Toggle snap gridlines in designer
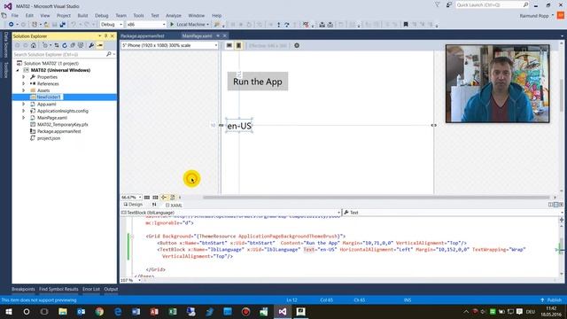The height and width of the screenshot is (319, 567). [x=155, y=198]
